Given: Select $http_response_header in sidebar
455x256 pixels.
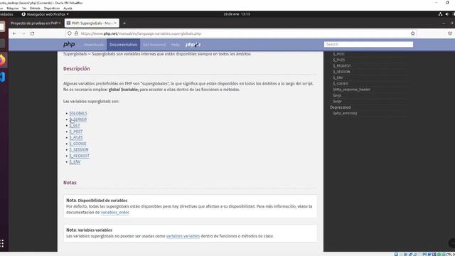Looking at the screenshot, I should (x=351, y=90).
